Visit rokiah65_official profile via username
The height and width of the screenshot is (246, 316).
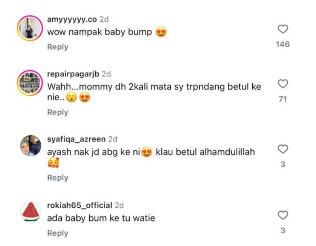point(79,205)
